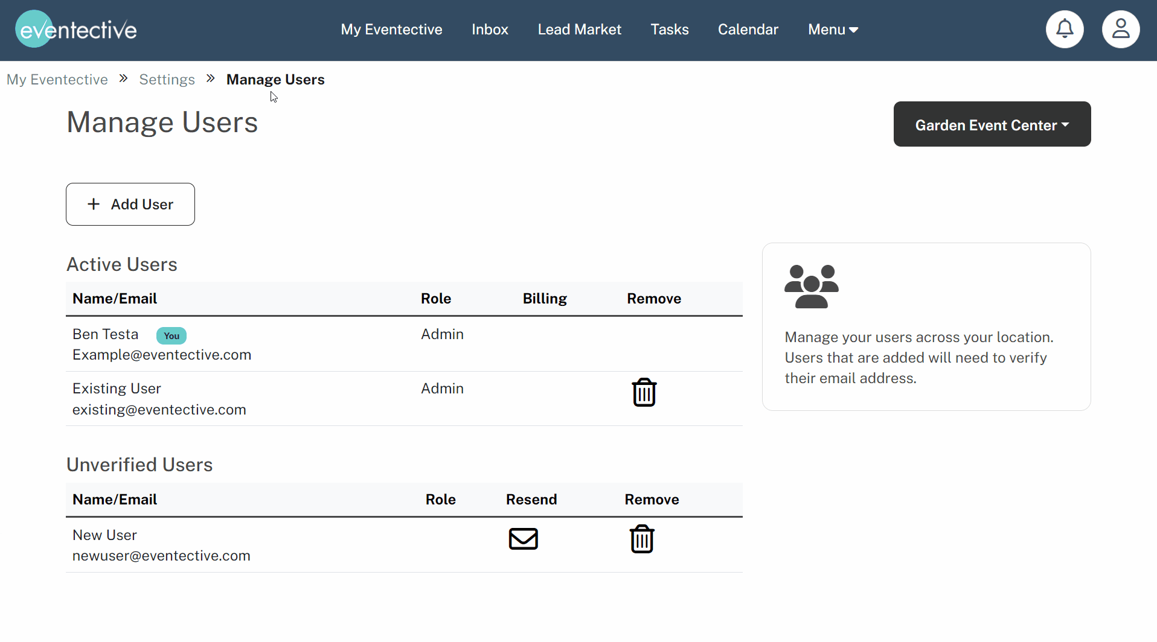Click Manage Users page title
The width and height of the screenshot is (1157, 642).
162,122
